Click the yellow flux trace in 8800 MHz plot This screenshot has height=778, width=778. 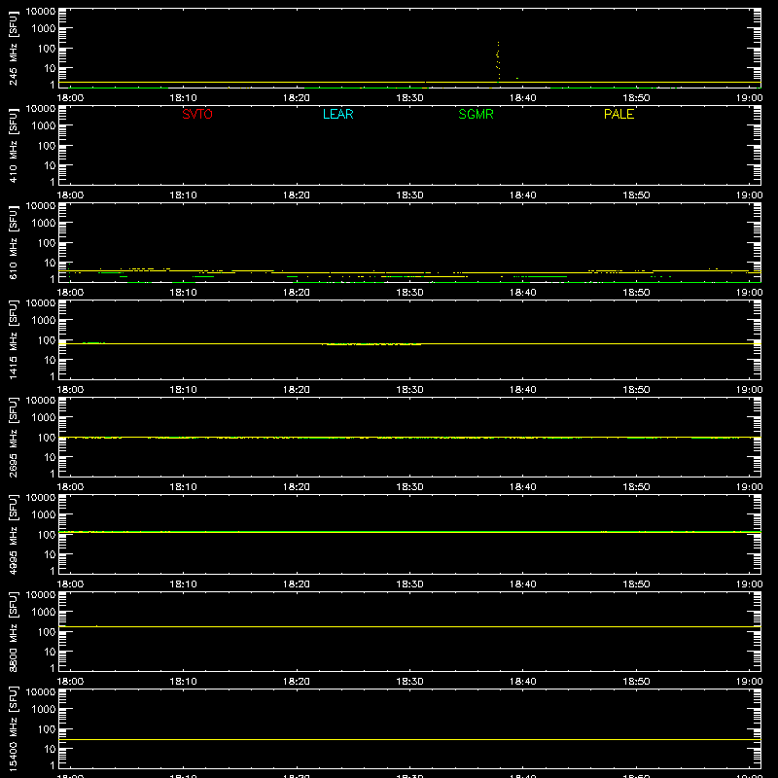[409, 626]
